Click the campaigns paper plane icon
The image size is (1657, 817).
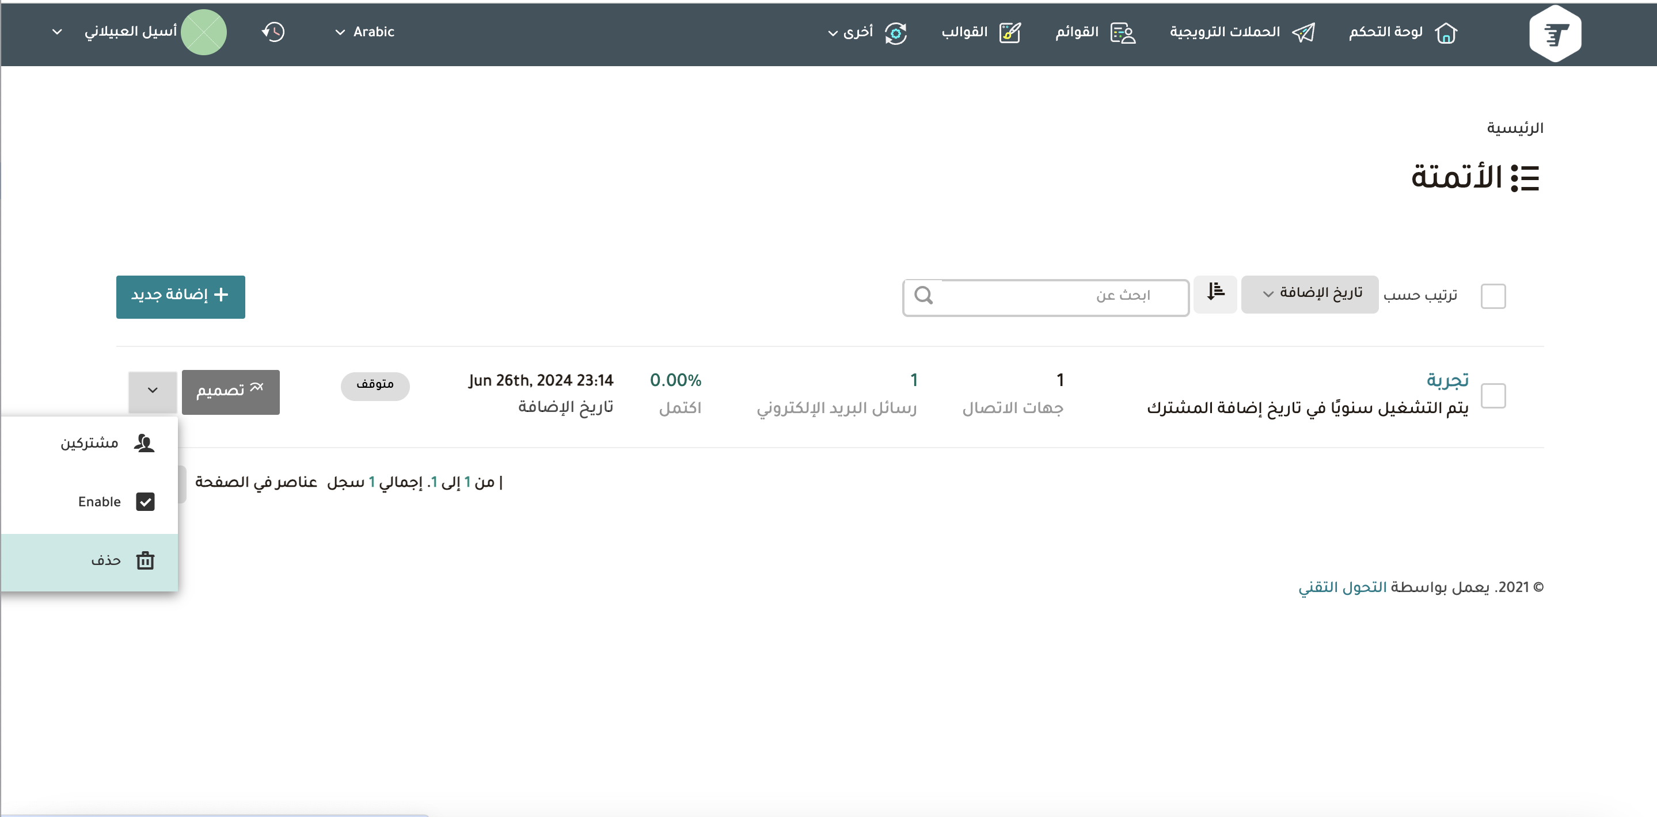pyautogui.click(x=1303, y=33)
